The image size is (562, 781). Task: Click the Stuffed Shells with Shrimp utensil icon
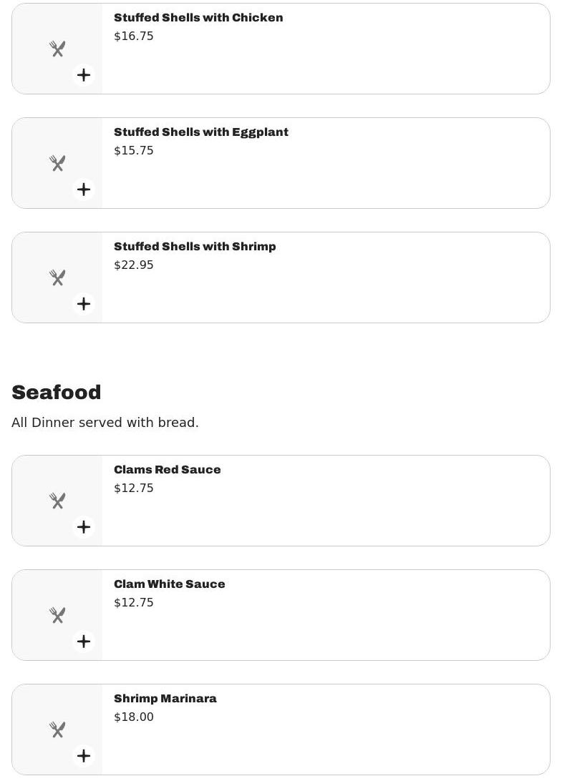tap(57, 278)
